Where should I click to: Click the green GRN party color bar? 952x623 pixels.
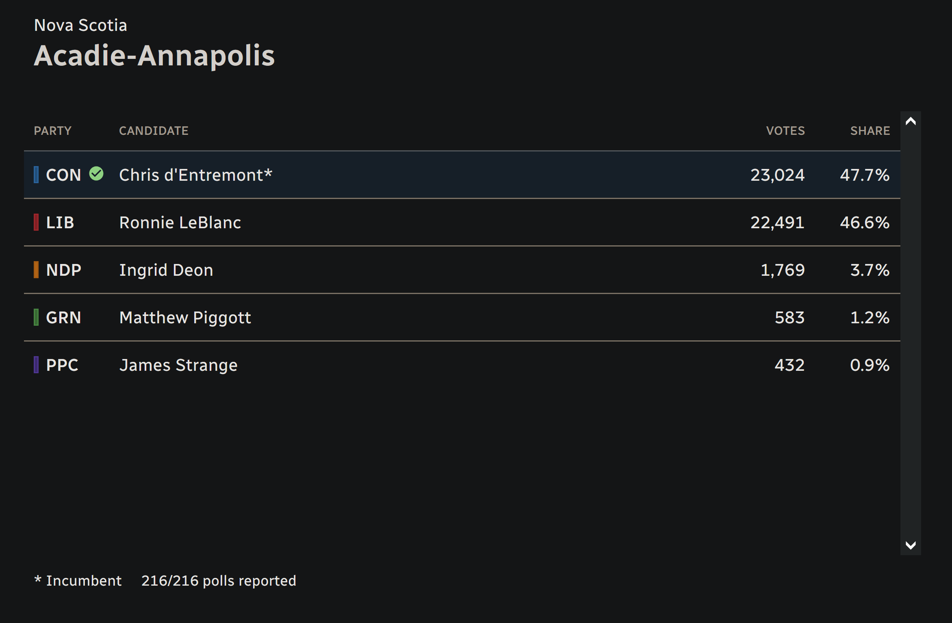tap(36, 317)
